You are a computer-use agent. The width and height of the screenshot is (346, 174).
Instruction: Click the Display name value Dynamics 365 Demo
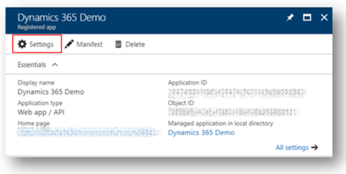51,92
